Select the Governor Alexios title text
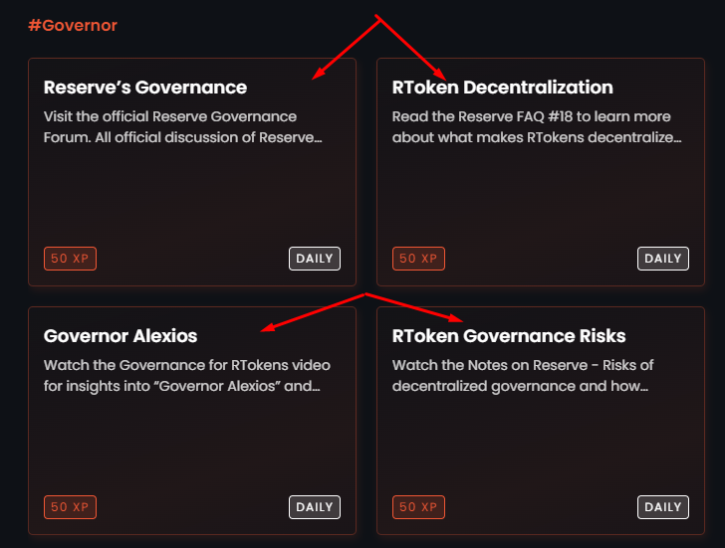The width and height of the screenshot is (725, 548). point(121,336)
